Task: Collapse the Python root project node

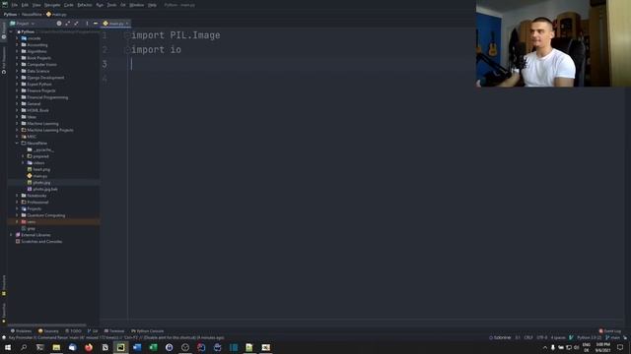Action: [11, 31]
